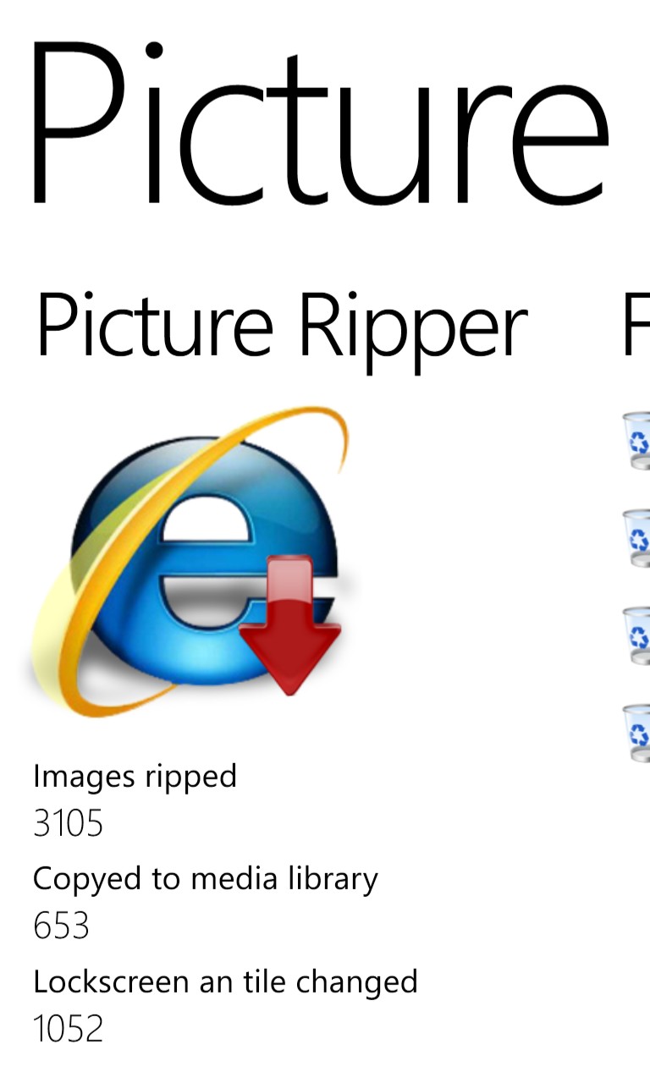Switch to partially visible next section header
650x1083 pixels.
click(x=636, y=326)
